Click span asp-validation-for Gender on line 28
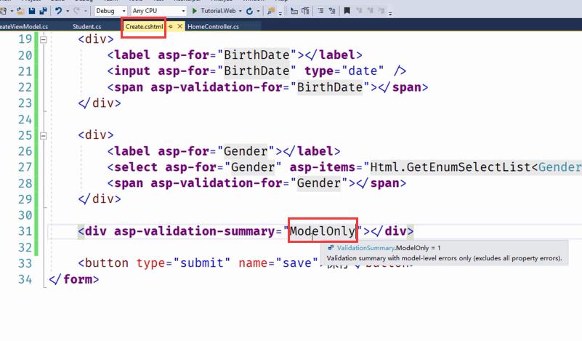 coord(256,183)
